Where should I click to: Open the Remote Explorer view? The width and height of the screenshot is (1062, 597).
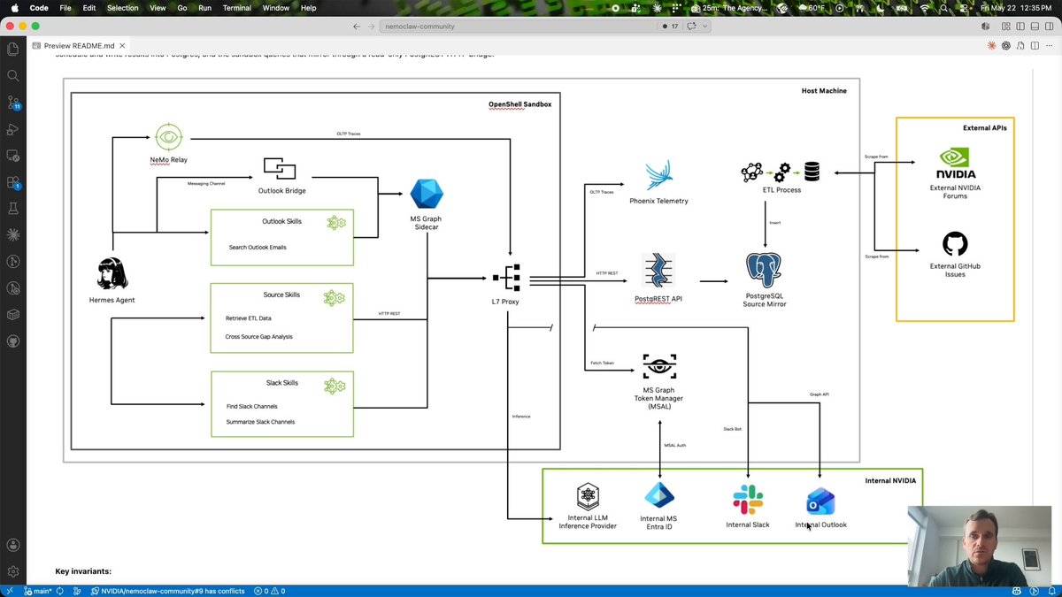(x=13, y=156)
